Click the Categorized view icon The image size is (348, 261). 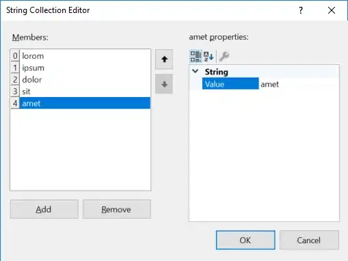click(196, 56)
